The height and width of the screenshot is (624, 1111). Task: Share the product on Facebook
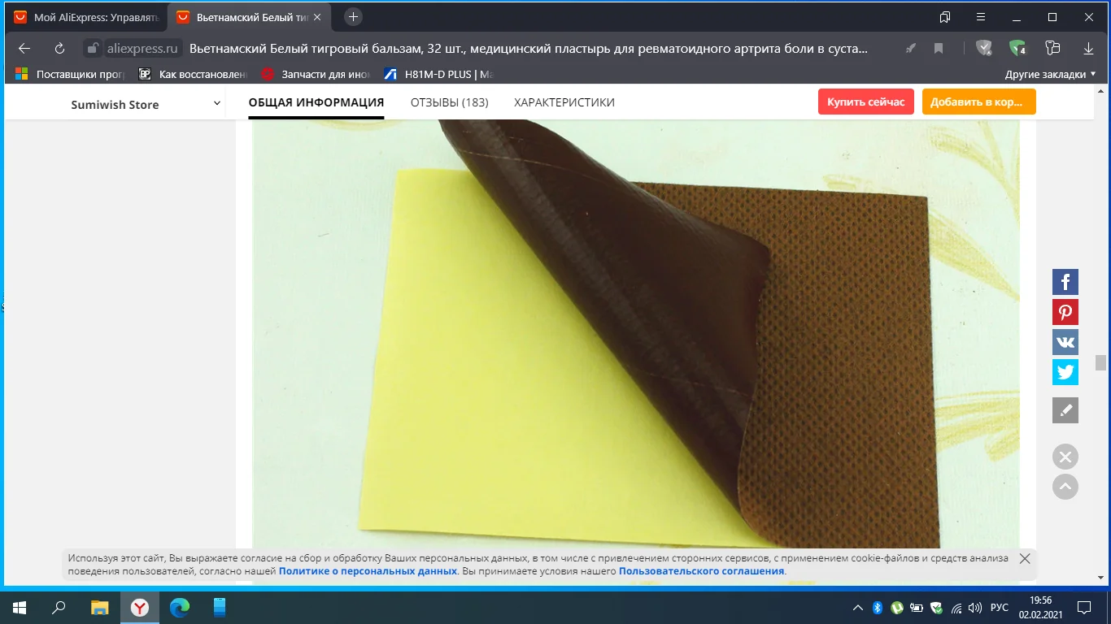(x=1065, y=282)
